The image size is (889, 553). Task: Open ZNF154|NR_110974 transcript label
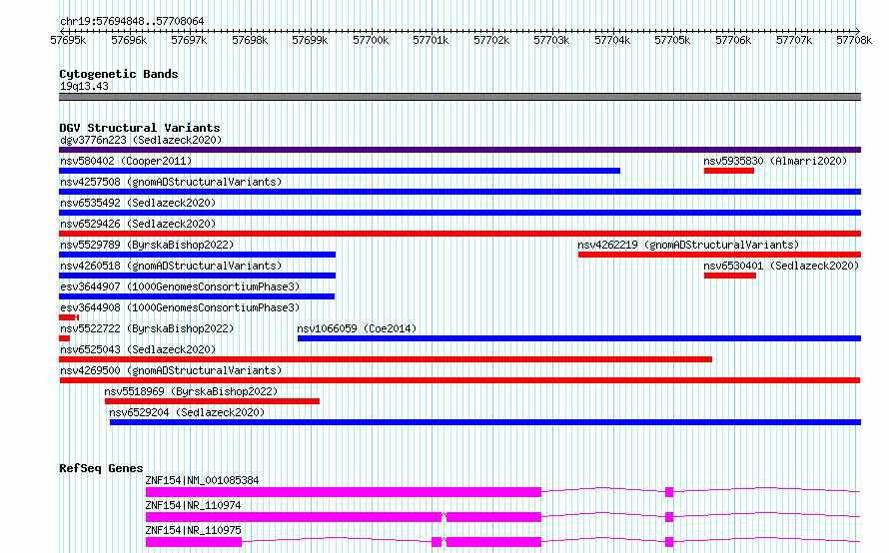tap(193, 505)
